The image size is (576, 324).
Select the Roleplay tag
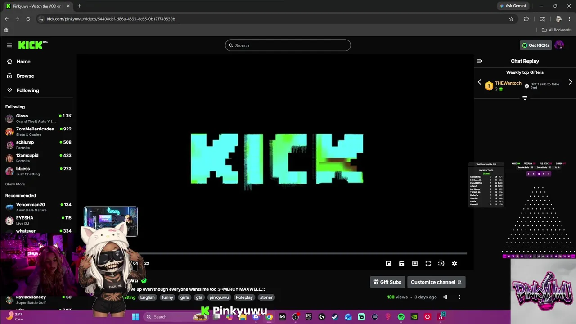(x=244, y=297)
